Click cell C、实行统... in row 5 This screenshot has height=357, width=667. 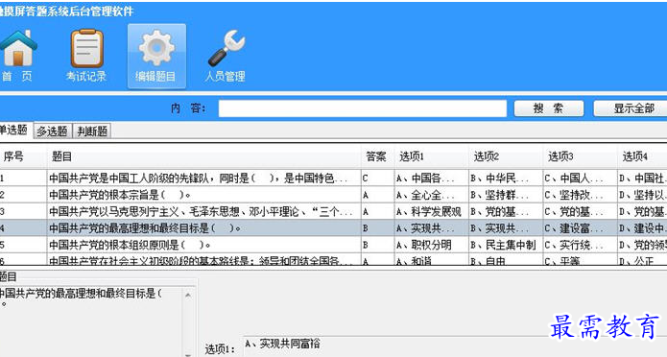[581, 245]
